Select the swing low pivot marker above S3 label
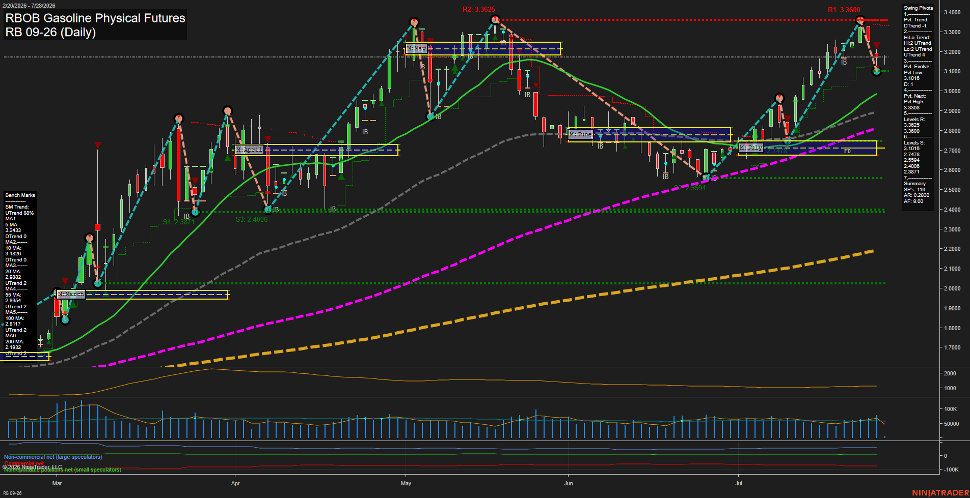Image resolution: width=970 pixels, height=498 pixels. click(x=268, y=209)
